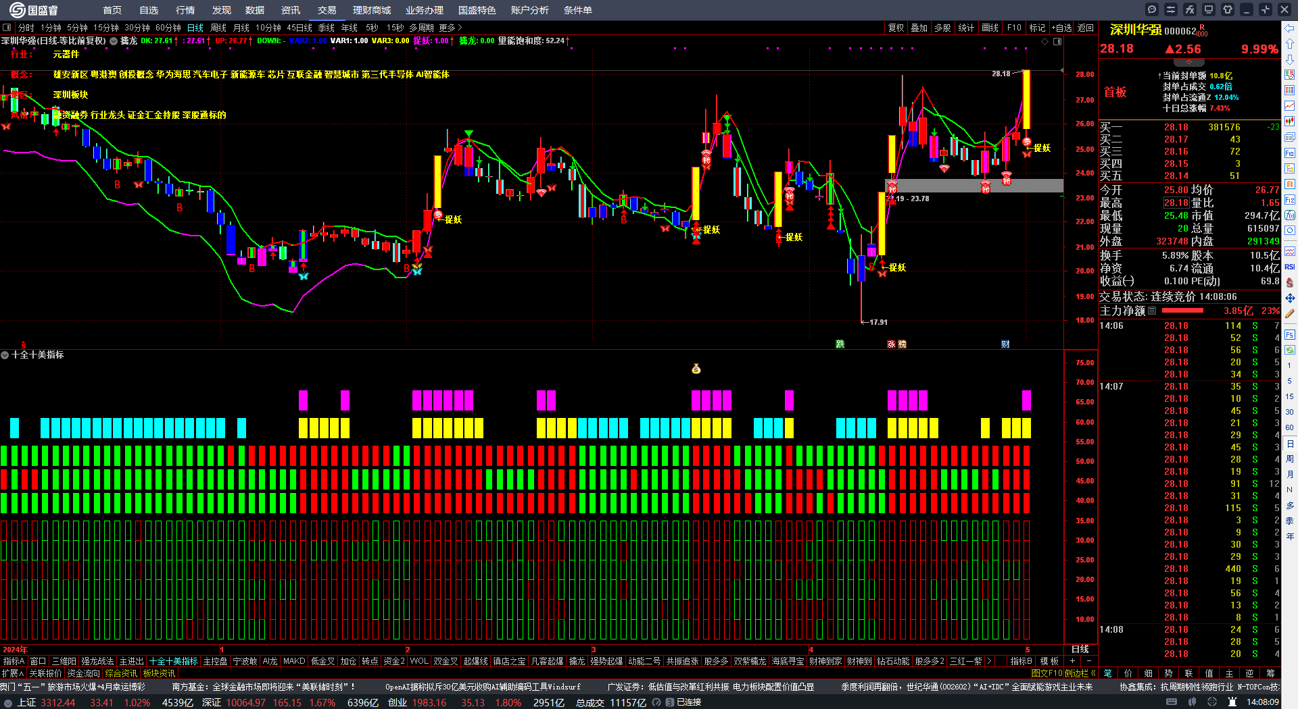1298x709 pixels.
Task: Click the RSI indicator sidebar icon
Action: click(1290, 267)
